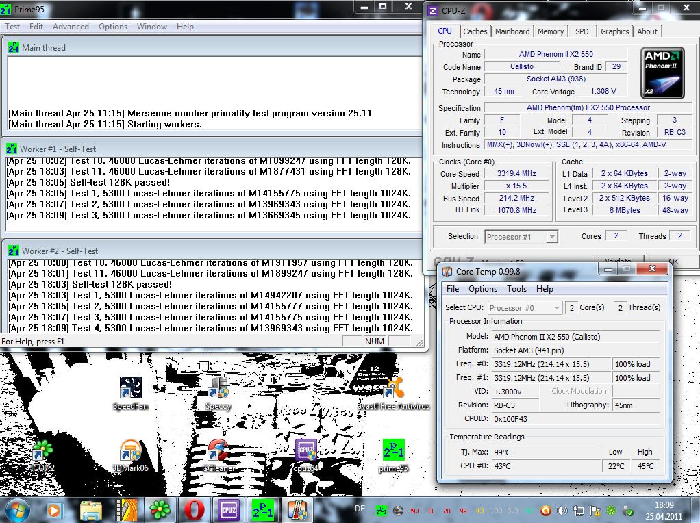The height and width of the screenshot is (523, 700).
Task: Click the CPU-Z title bar Z icon
Action: click(x=432, y=11)
